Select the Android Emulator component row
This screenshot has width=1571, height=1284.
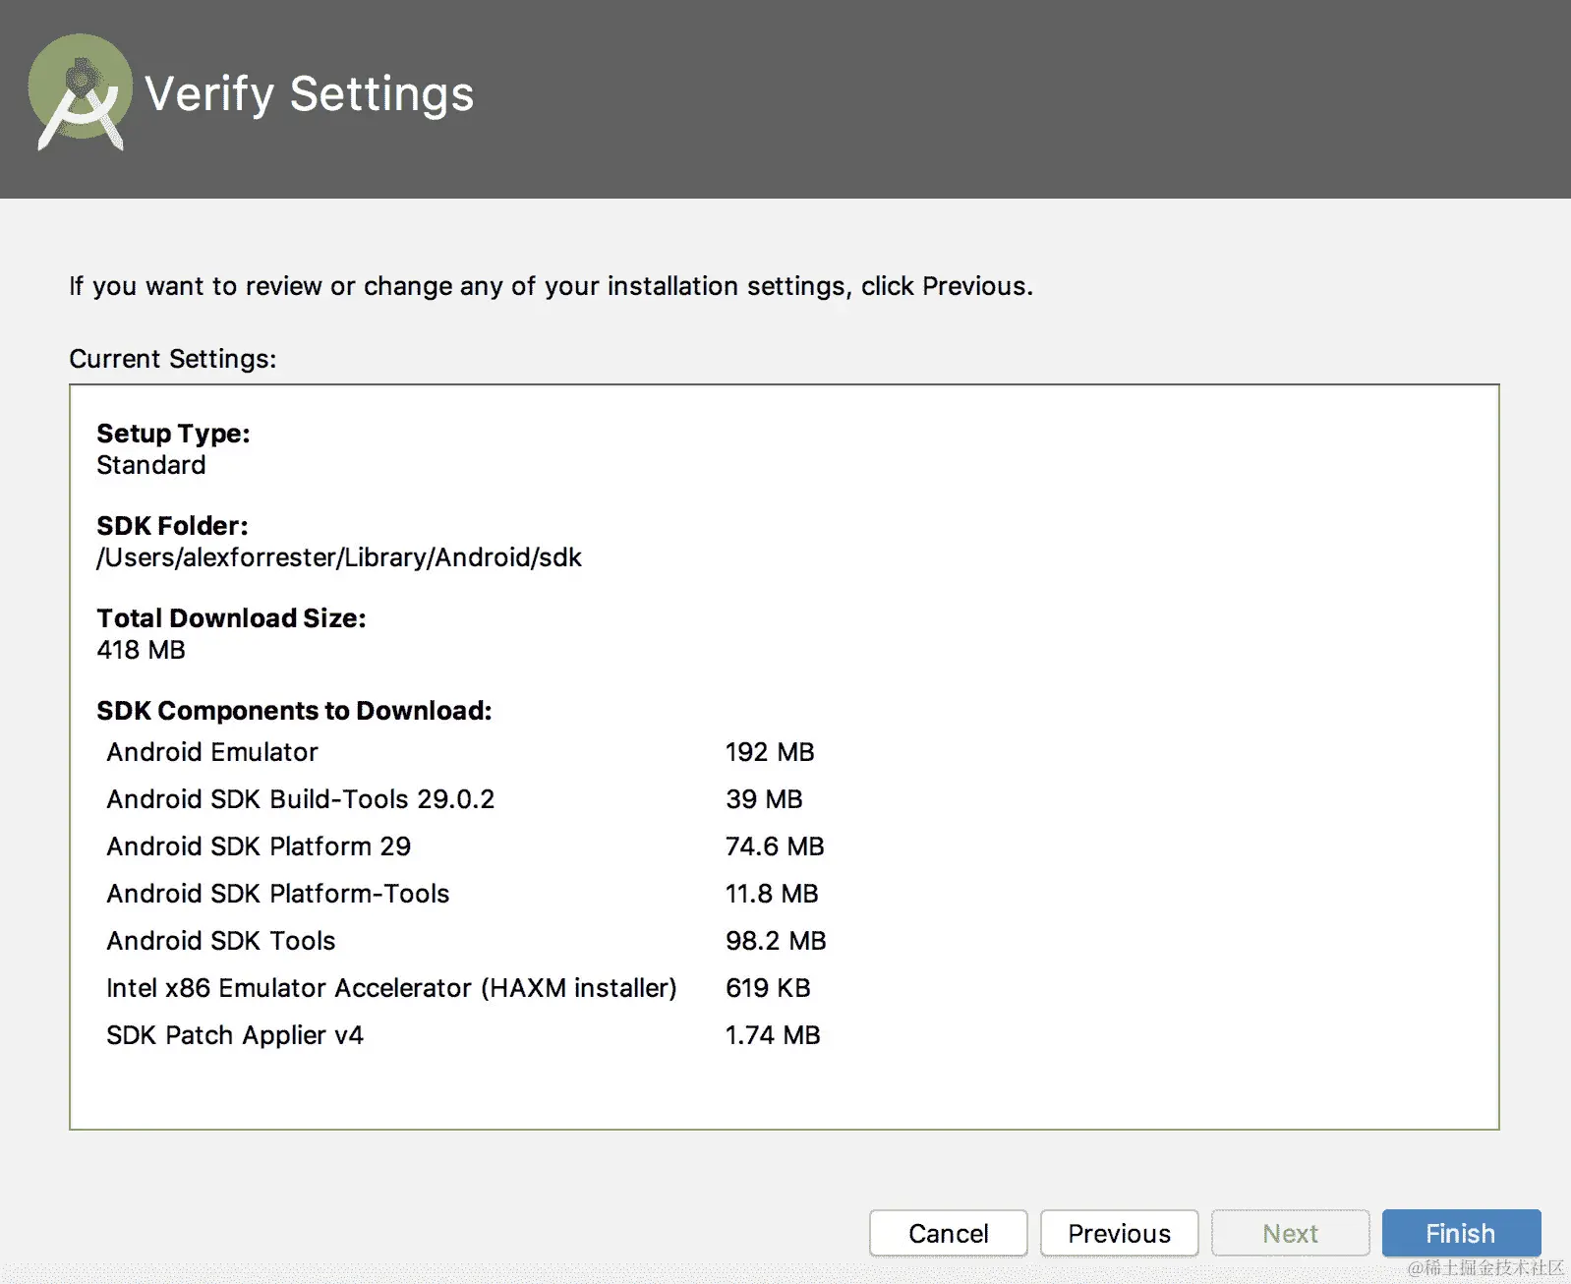coord(212,752)
